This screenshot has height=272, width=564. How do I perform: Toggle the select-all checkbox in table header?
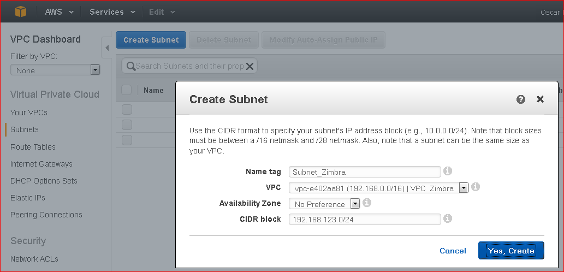(x=126, y=90)
